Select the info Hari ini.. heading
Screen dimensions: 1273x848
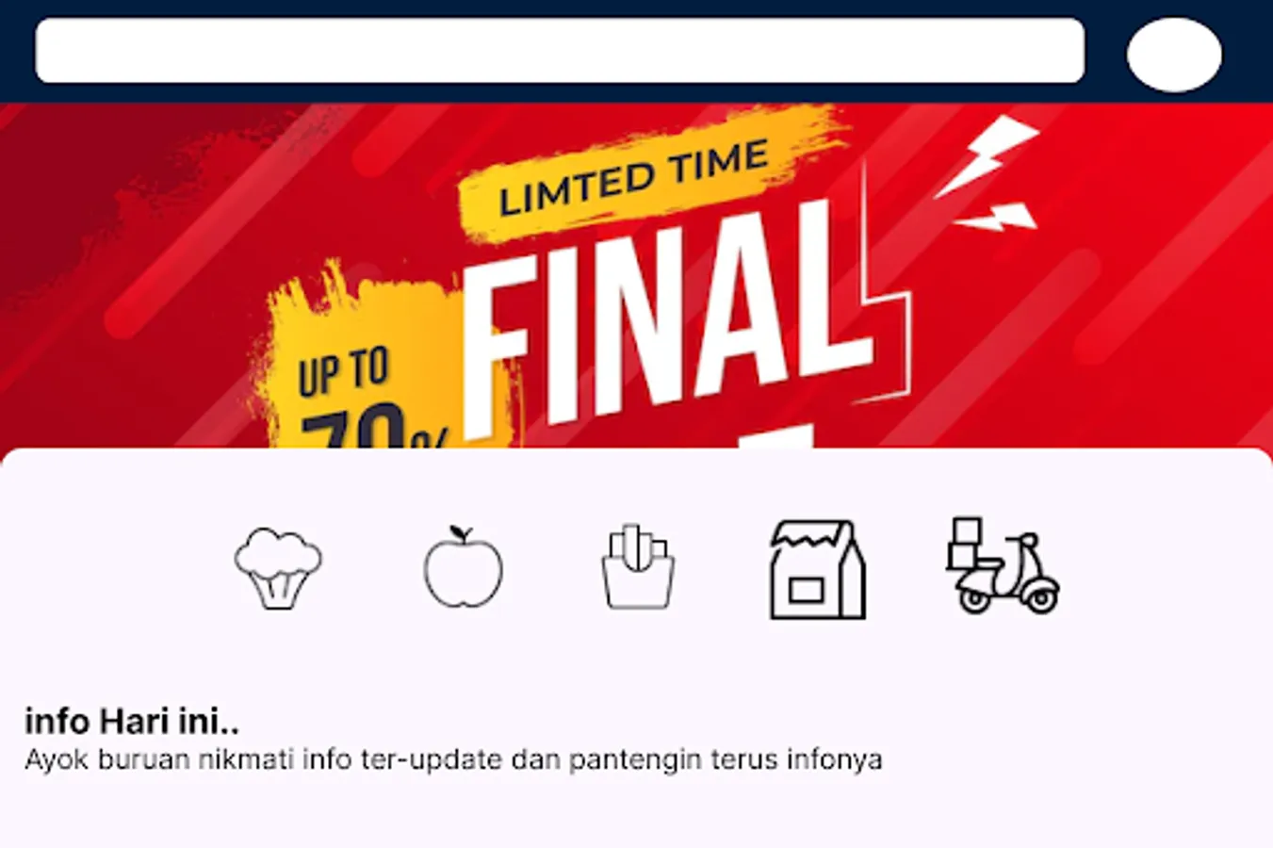[132, 722]
